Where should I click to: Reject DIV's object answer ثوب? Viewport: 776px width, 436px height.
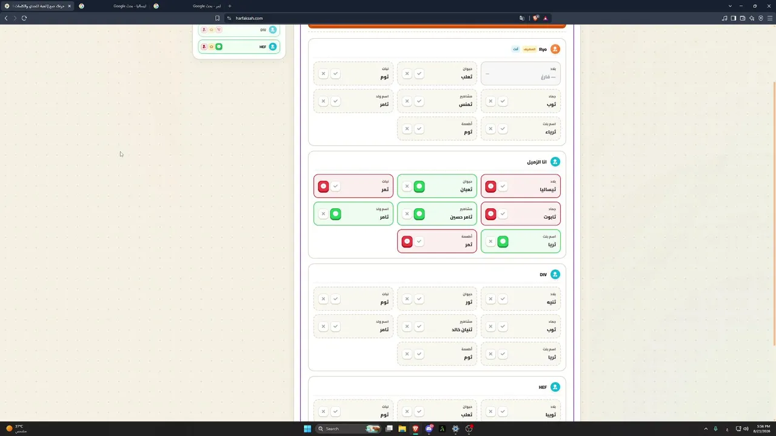pos(490,326)
